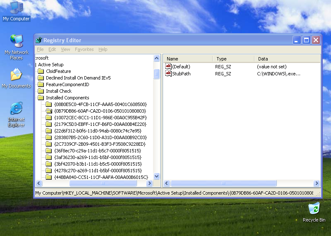Select the Install Check key label
The height and width of the screenshot is (236, 331).
coord(59,91)
